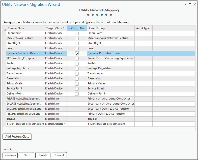Select the Fuse source class cell
Viewport: 198px width, 160px height.
click(x=25, y=48)
